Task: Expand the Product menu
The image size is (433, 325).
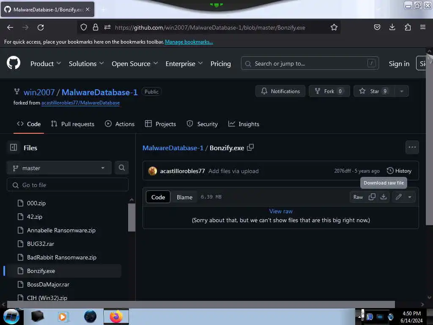Action: (46, 63)
